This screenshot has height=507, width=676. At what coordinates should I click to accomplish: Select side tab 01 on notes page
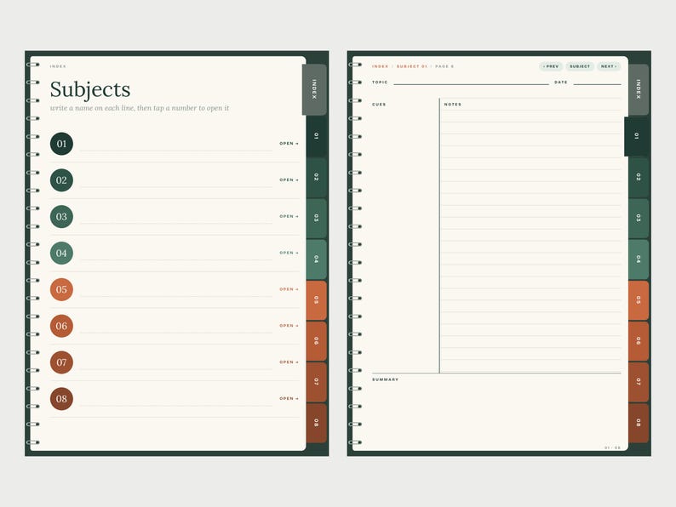[636, 136]
